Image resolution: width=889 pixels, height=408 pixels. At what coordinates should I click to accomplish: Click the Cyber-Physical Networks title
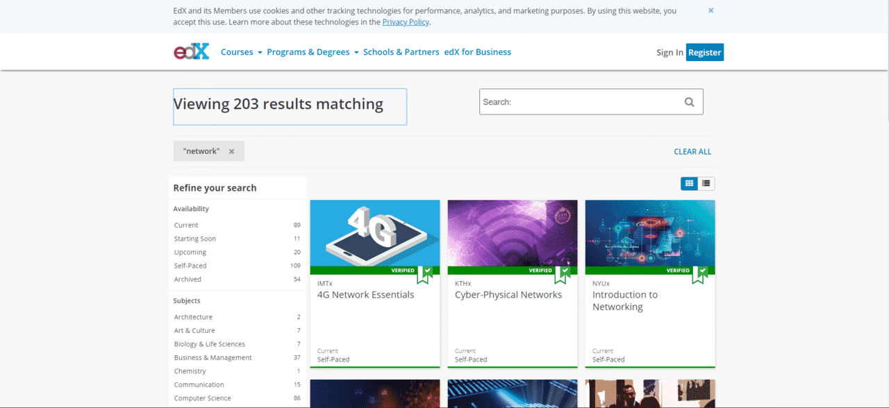[508, 295]
